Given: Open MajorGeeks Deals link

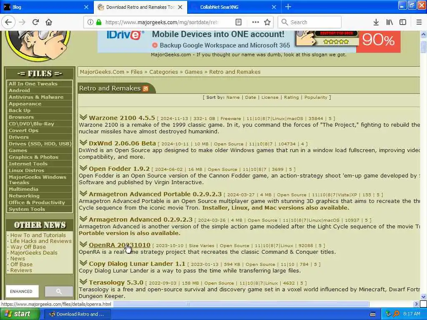Looking at the screenshot, I should coord(34,253).
